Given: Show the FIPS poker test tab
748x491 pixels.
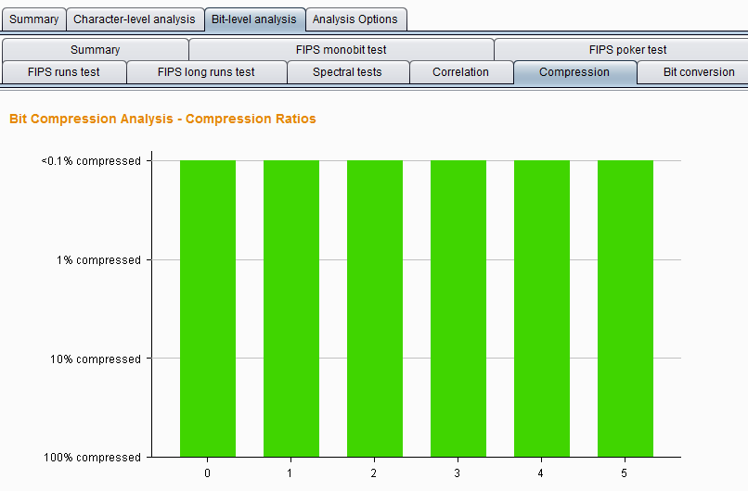Looking at the screenshot, I should [627, 50].
